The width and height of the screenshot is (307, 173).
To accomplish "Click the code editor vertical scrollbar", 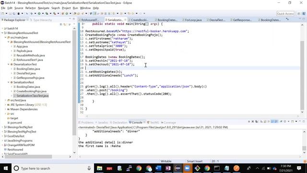I will [302, 68].
